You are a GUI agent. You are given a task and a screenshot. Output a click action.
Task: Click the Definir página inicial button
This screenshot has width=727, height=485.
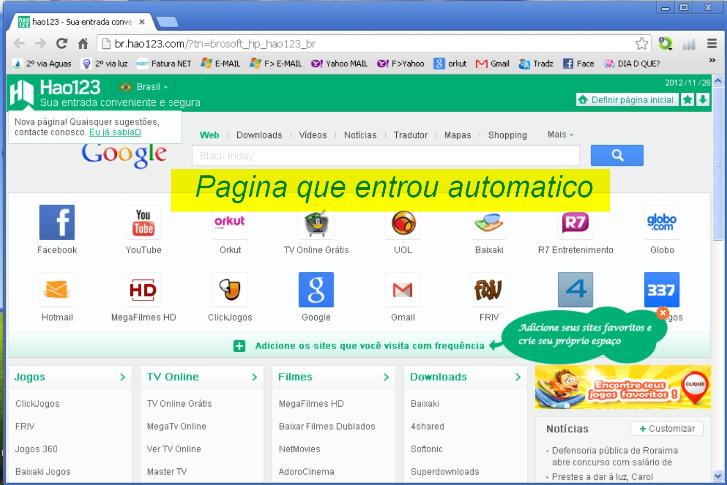point(627,100)
